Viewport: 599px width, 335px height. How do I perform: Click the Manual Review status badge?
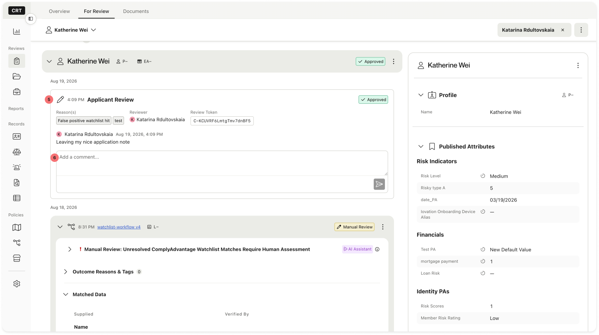354,227
